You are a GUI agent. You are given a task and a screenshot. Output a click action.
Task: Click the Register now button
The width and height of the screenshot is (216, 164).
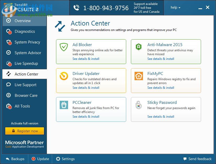pos(25,131)
